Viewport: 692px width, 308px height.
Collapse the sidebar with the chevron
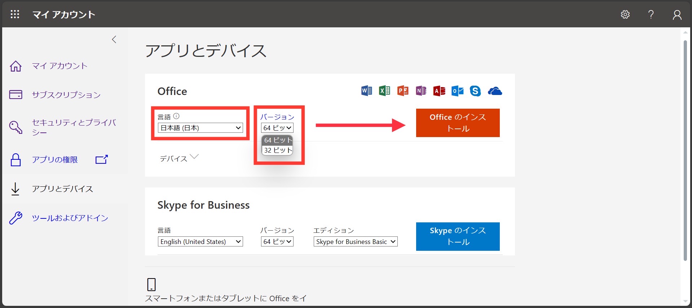click(114, 40)
